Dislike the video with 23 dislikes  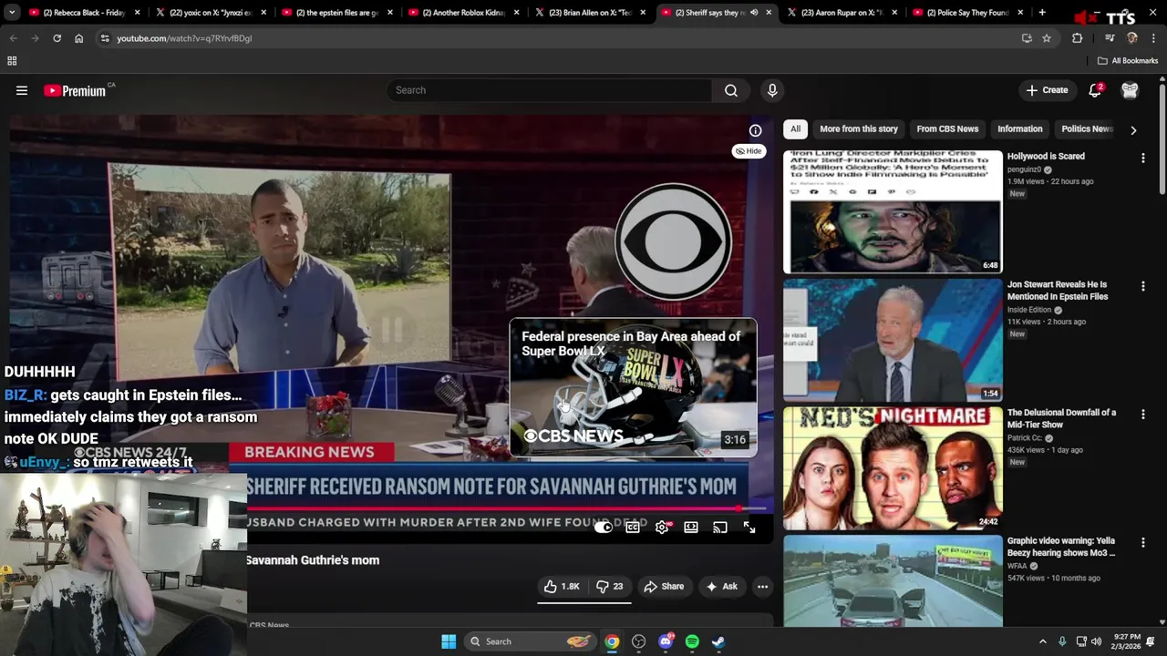pyautogui.click(x=610, y=587)
